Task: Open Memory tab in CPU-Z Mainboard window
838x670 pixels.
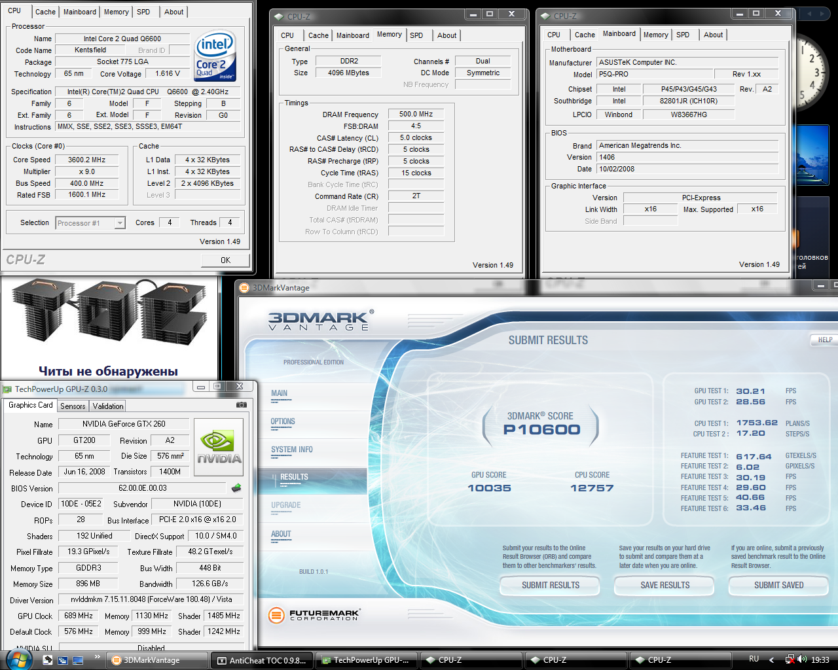Action: coord(655,35)
